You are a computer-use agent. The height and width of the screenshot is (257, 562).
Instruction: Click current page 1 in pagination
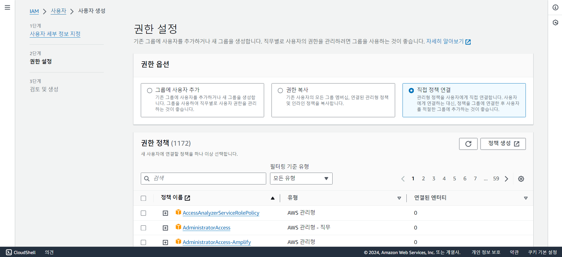[413, 179]
